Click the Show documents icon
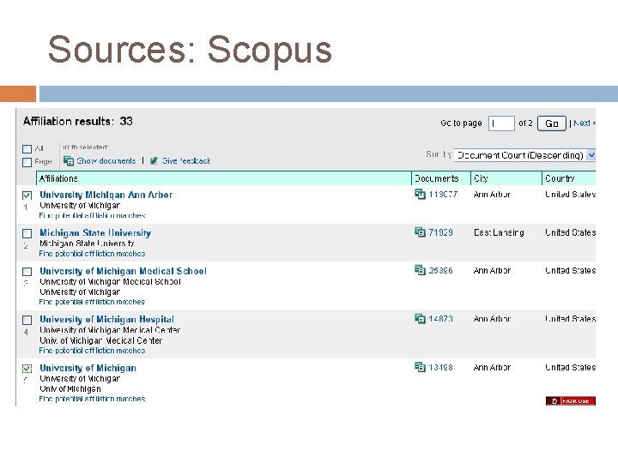 (69, 160)
